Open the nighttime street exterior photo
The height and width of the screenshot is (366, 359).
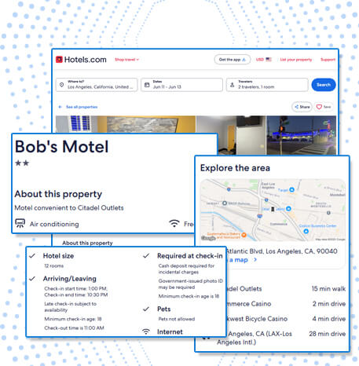tap(301, 135)
